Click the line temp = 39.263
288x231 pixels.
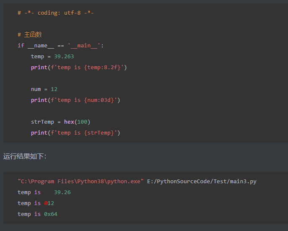point(52,56)
